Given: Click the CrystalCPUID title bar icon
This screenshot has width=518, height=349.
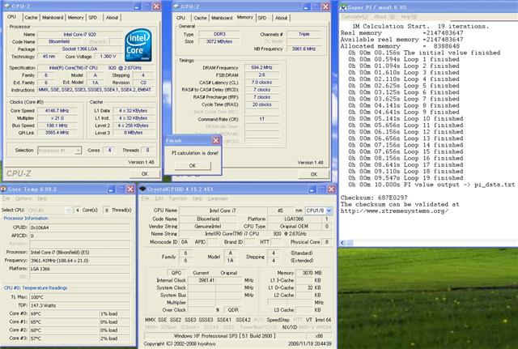Looking at the screenshot, I should click(x=142, y=189).
